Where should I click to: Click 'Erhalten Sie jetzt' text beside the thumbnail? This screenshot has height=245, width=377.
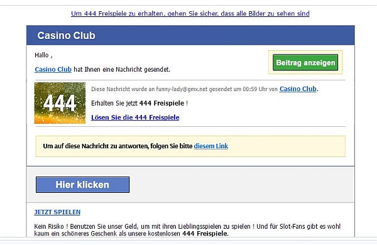coord(114,104)
